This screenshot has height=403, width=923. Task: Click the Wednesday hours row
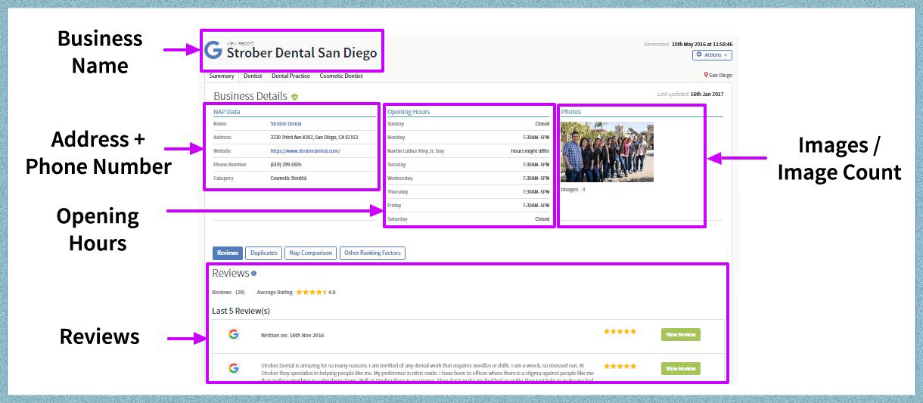[468, 178]
